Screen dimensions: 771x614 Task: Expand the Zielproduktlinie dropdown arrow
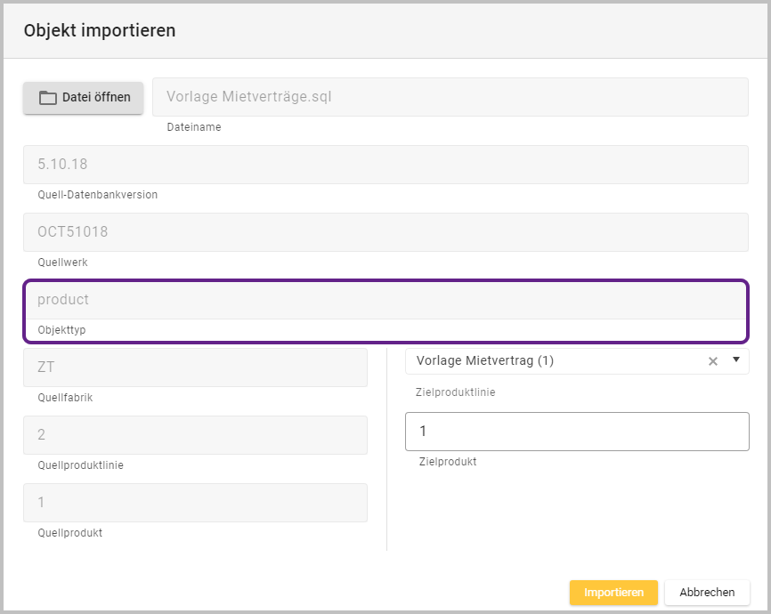pos(736,360)
